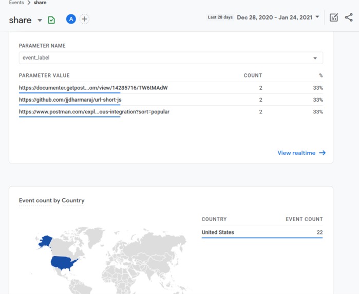This screenshot has width=359, height=294.
Task: Select the github.com/jjdharmaraj/url-short-js row
Action: 171,100
